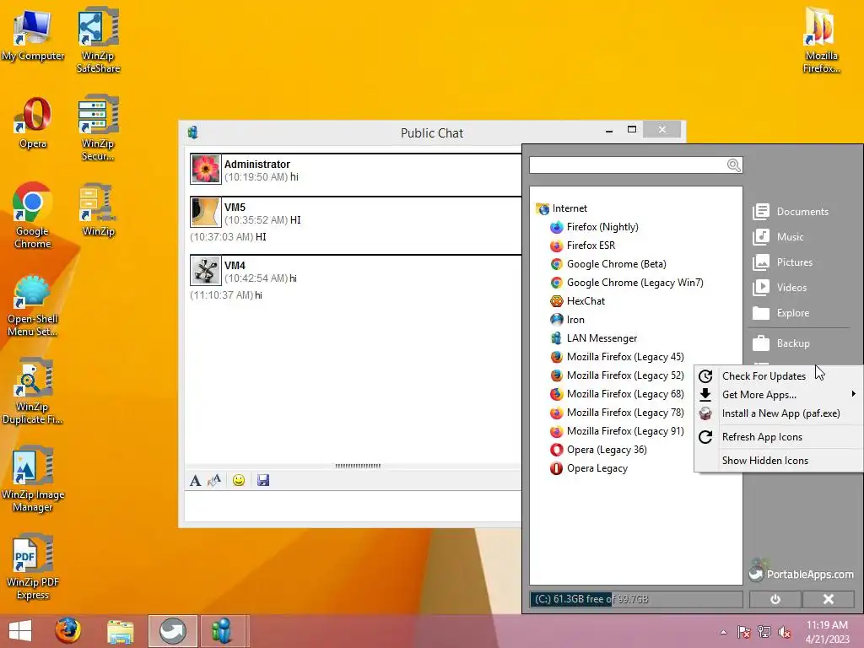Open the smiley emoticon picker
This screenshot has height=648, width=864.
239,480
